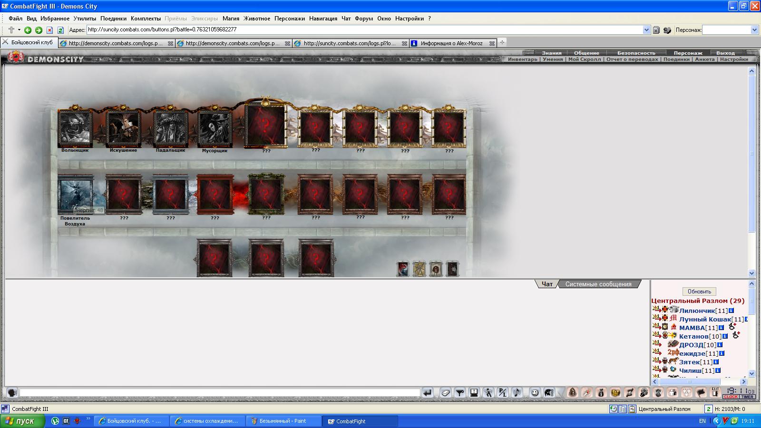
Task: Open info icon for Чилиш
Action: [x=718, y=370]
